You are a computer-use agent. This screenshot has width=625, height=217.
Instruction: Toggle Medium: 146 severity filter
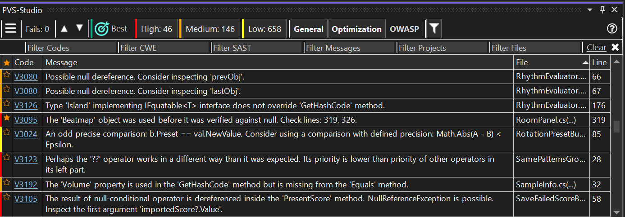tap(210, 29)
